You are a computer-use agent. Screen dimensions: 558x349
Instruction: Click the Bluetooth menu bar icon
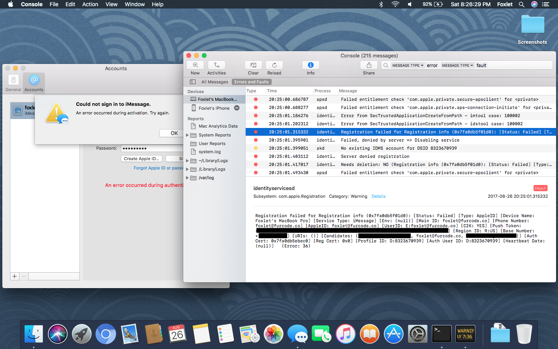[381, 4]
